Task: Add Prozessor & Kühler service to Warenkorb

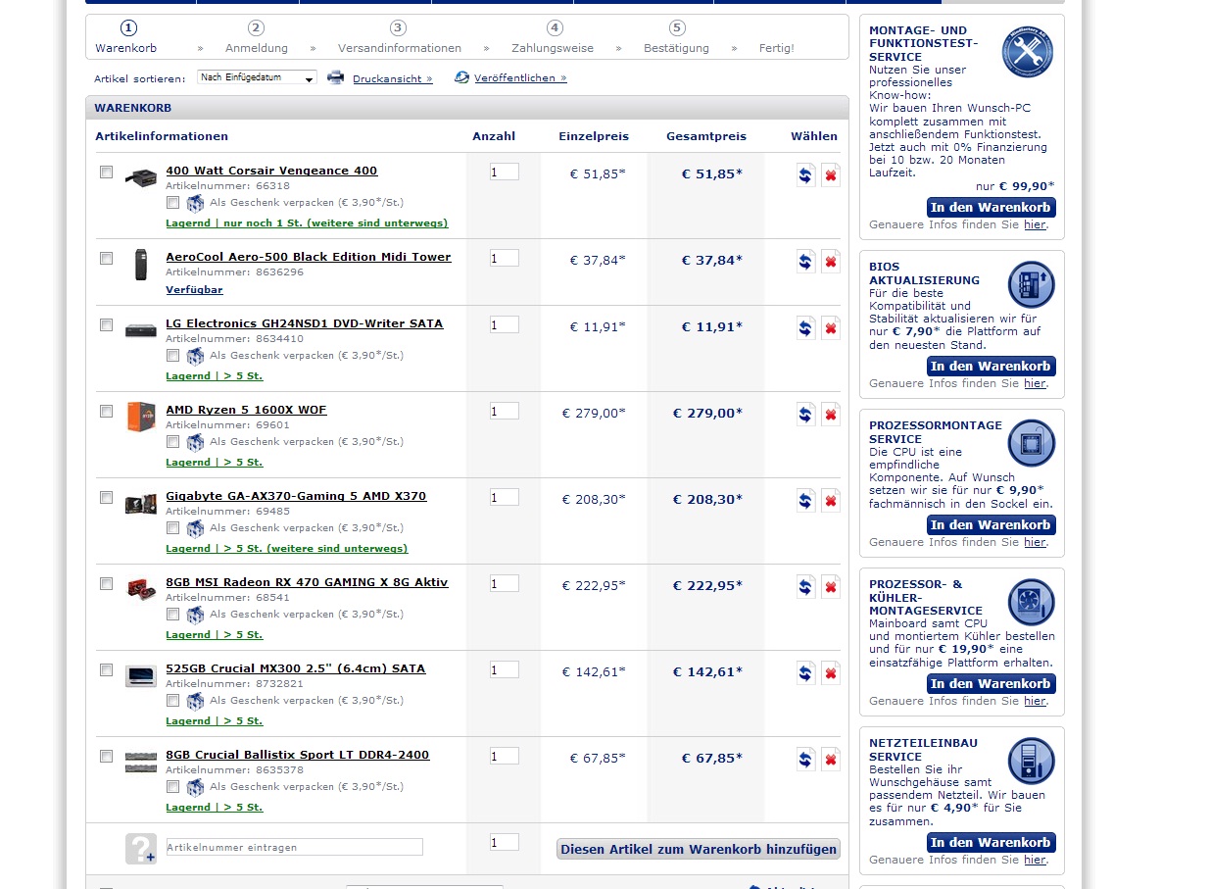Action: (991, 684)
